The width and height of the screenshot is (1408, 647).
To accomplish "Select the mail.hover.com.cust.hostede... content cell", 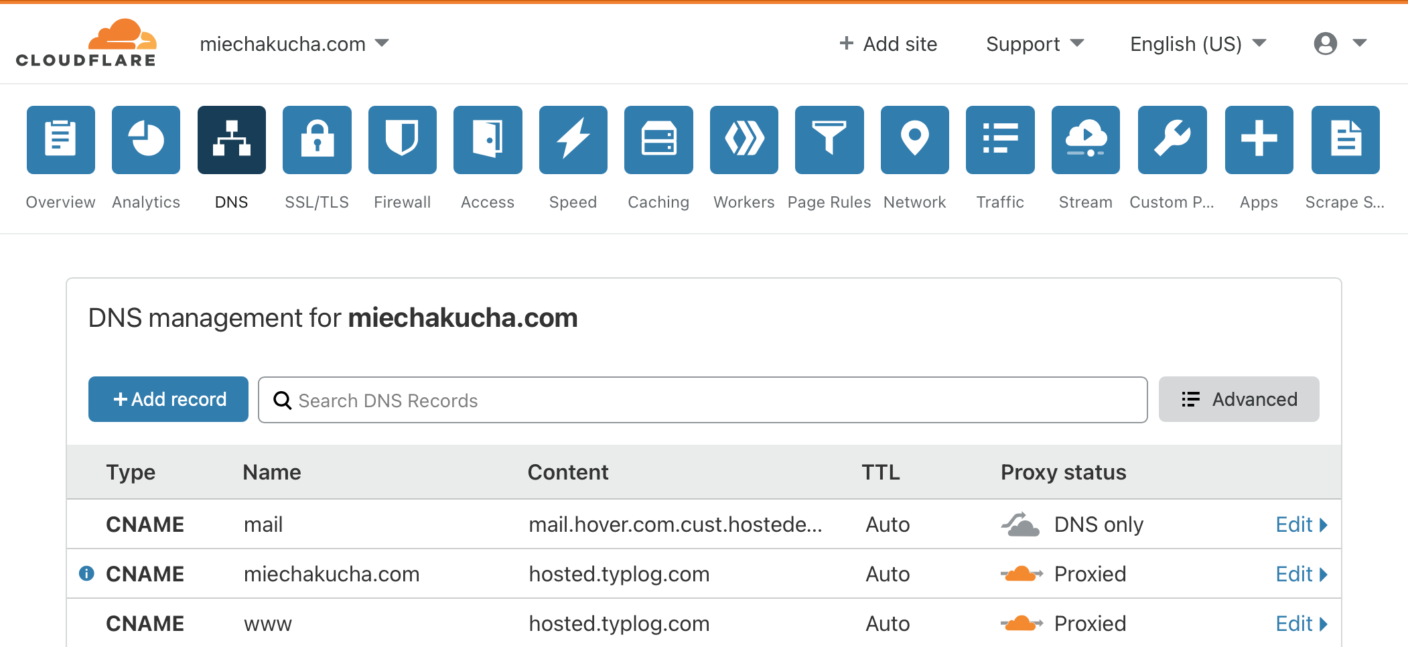I will pyautogui.click(x=675, y=524).
